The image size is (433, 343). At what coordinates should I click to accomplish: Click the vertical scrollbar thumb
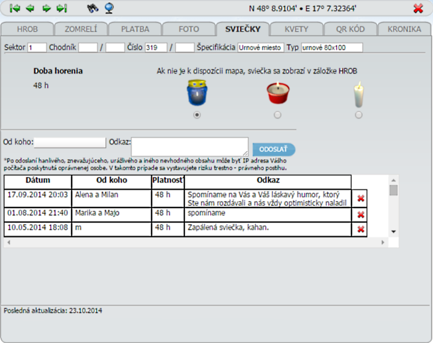394,190
